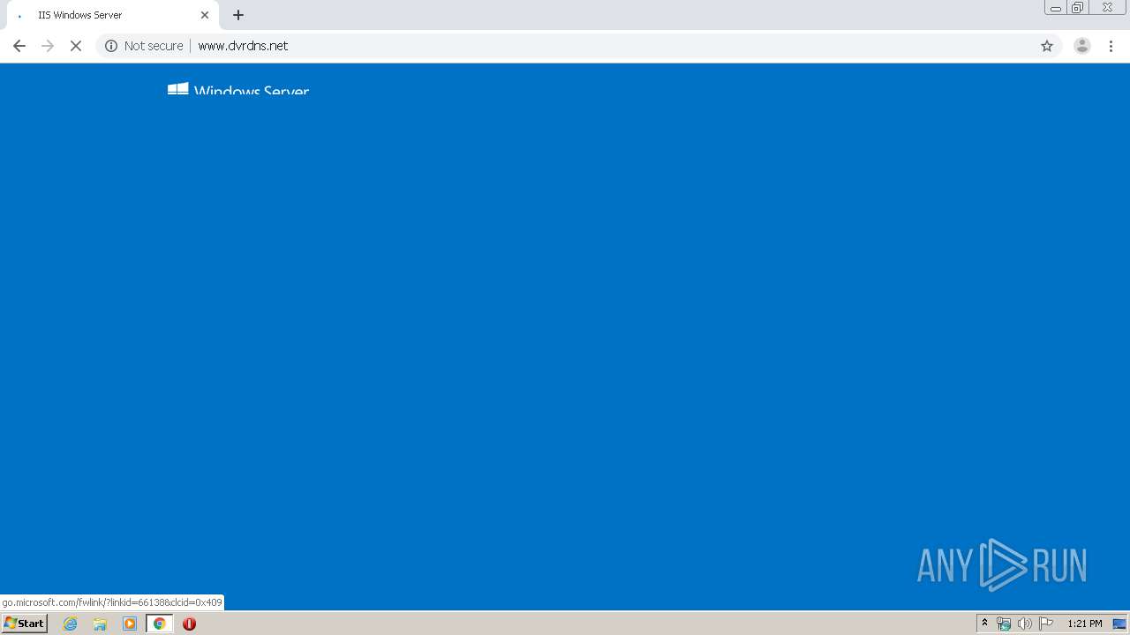Viewport: 1130px width, 635px height.
Task: Click the forward navigation arrow
Action: 48,46
